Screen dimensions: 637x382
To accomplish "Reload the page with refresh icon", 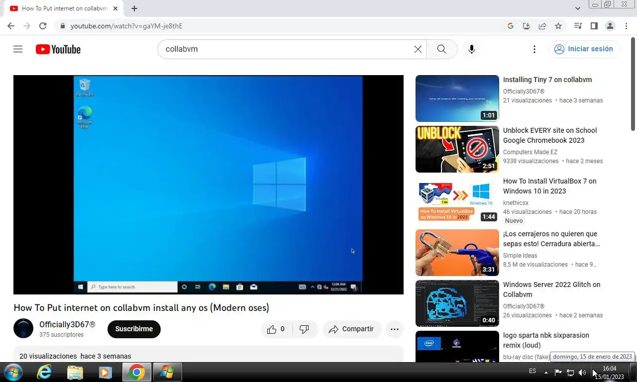I will point(43,26).
